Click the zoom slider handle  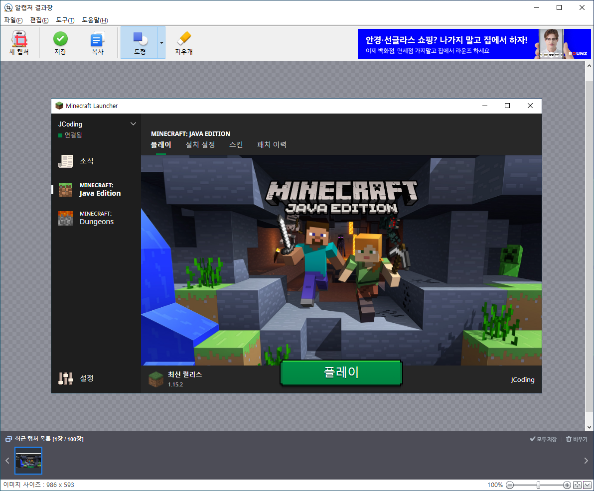(538, 485)
